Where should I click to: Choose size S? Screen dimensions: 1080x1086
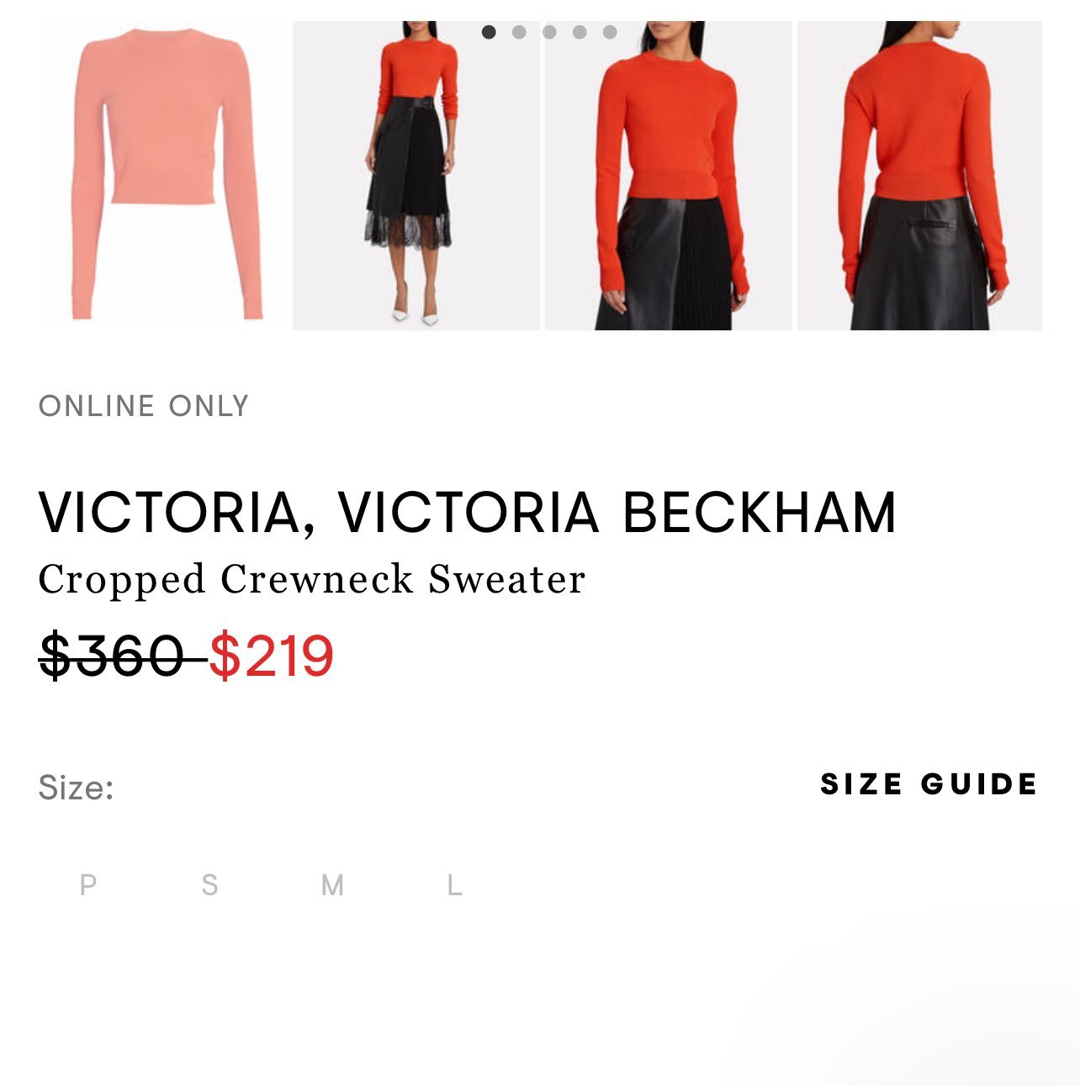(x=209, y=885)
